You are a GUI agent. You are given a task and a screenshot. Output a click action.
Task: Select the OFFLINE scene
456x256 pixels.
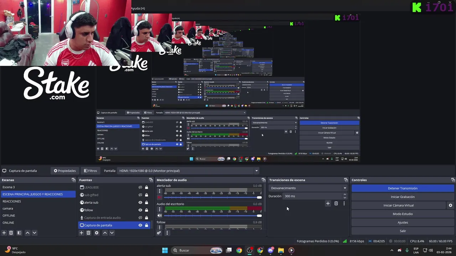38,215
